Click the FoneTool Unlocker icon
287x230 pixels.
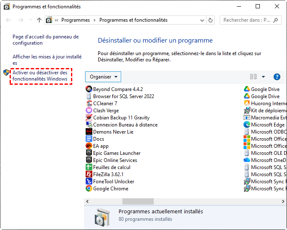click(89, 181)
